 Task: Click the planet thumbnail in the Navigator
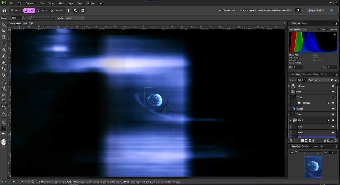click(x=313, y=167)
